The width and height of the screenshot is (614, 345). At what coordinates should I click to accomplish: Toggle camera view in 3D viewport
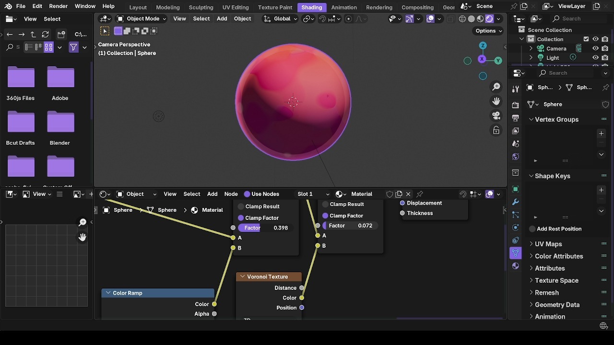496,115
